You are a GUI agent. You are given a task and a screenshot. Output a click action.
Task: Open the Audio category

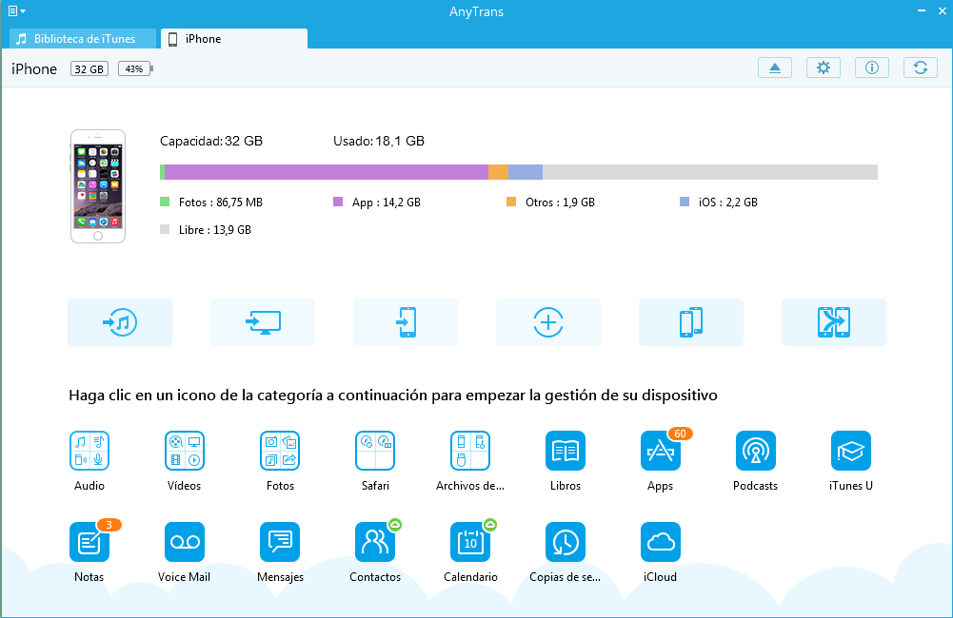89,451
